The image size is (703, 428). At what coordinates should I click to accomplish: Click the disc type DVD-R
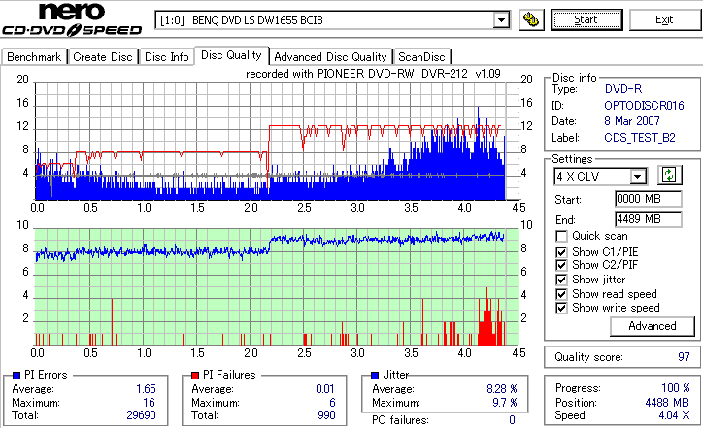tap(623, 89)
